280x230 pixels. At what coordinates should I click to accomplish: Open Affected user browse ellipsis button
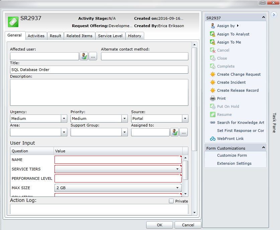coord(93,56)
